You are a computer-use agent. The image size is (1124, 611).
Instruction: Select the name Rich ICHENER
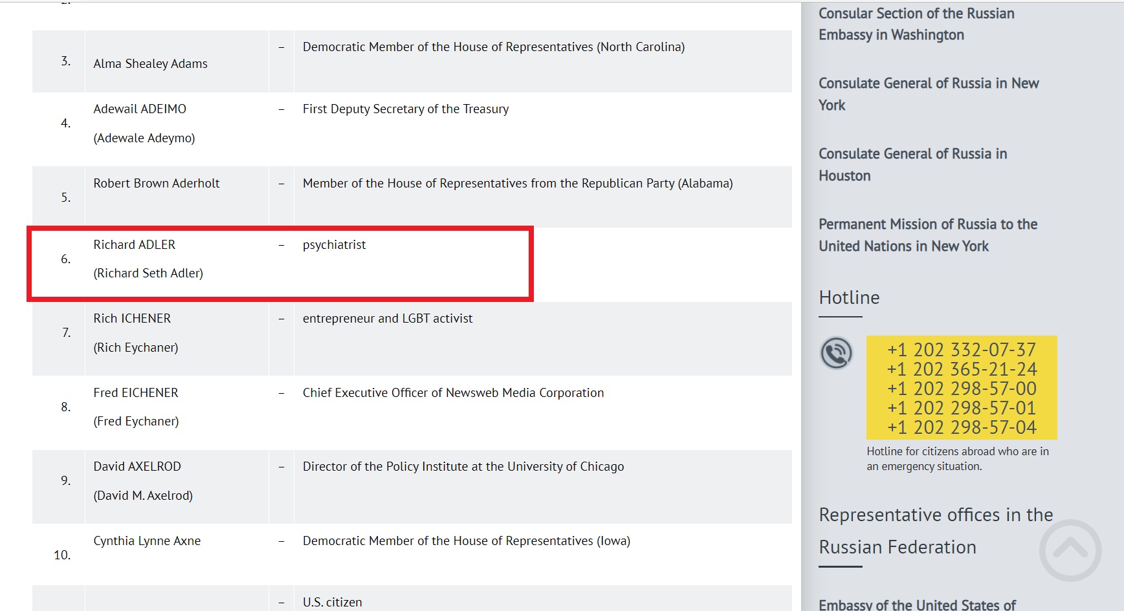point(132,318)
